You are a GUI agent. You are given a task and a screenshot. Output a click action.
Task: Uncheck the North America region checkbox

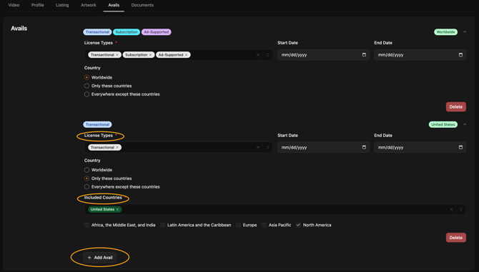[x=298, y=225]
